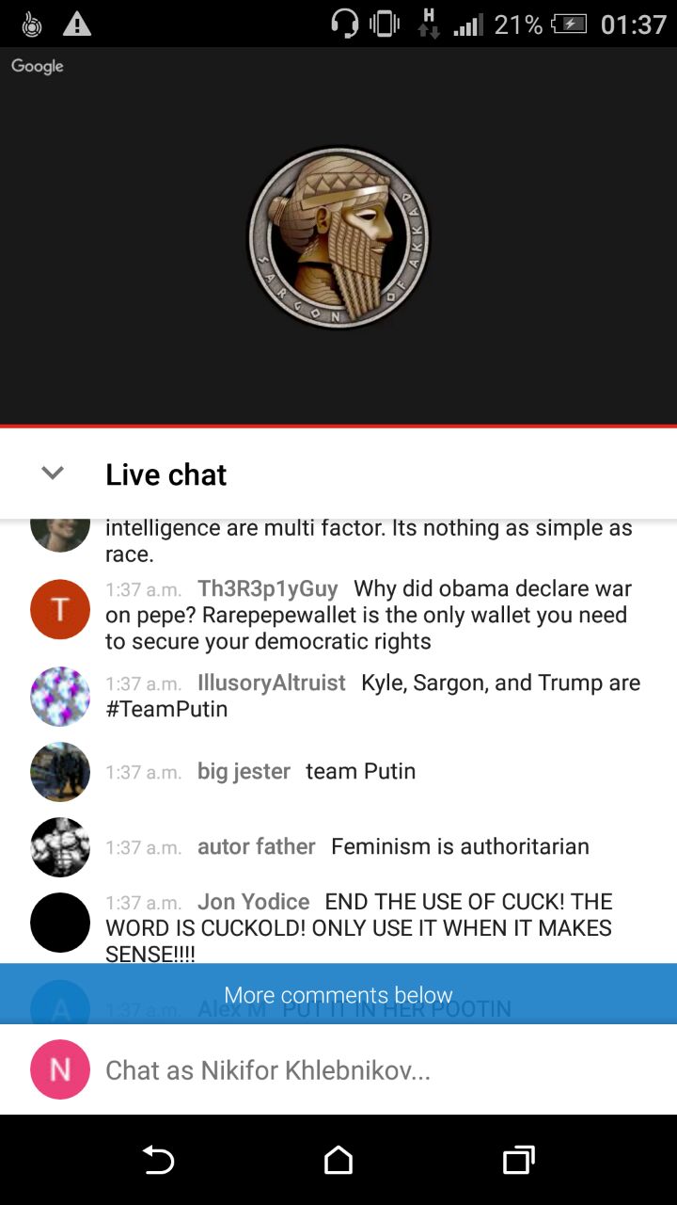Select IllusoryAltruist username in chat
Image resolution: width=677 pixels, height=1205 pixels.
click(x=272, y=683)
